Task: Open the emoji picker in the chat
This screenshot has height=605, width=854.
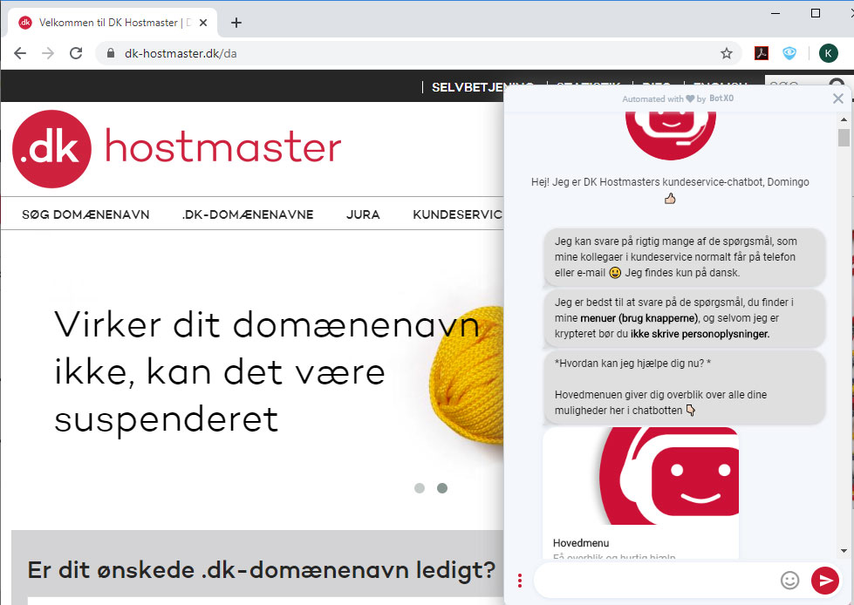Action: pos(789,581)
